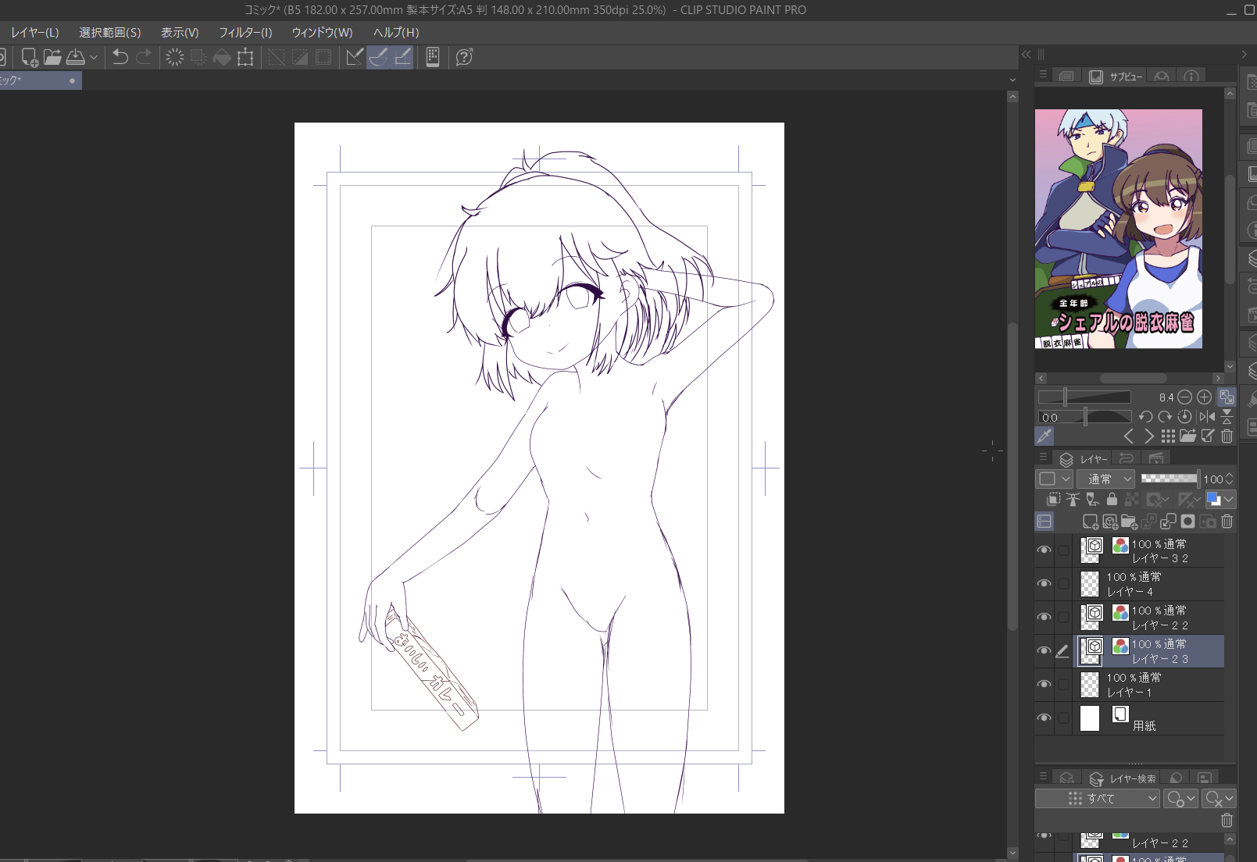The image size is (1257, 862).
Task: Open the 通常 blending mode dropdown
Action: coord(1105,479)
